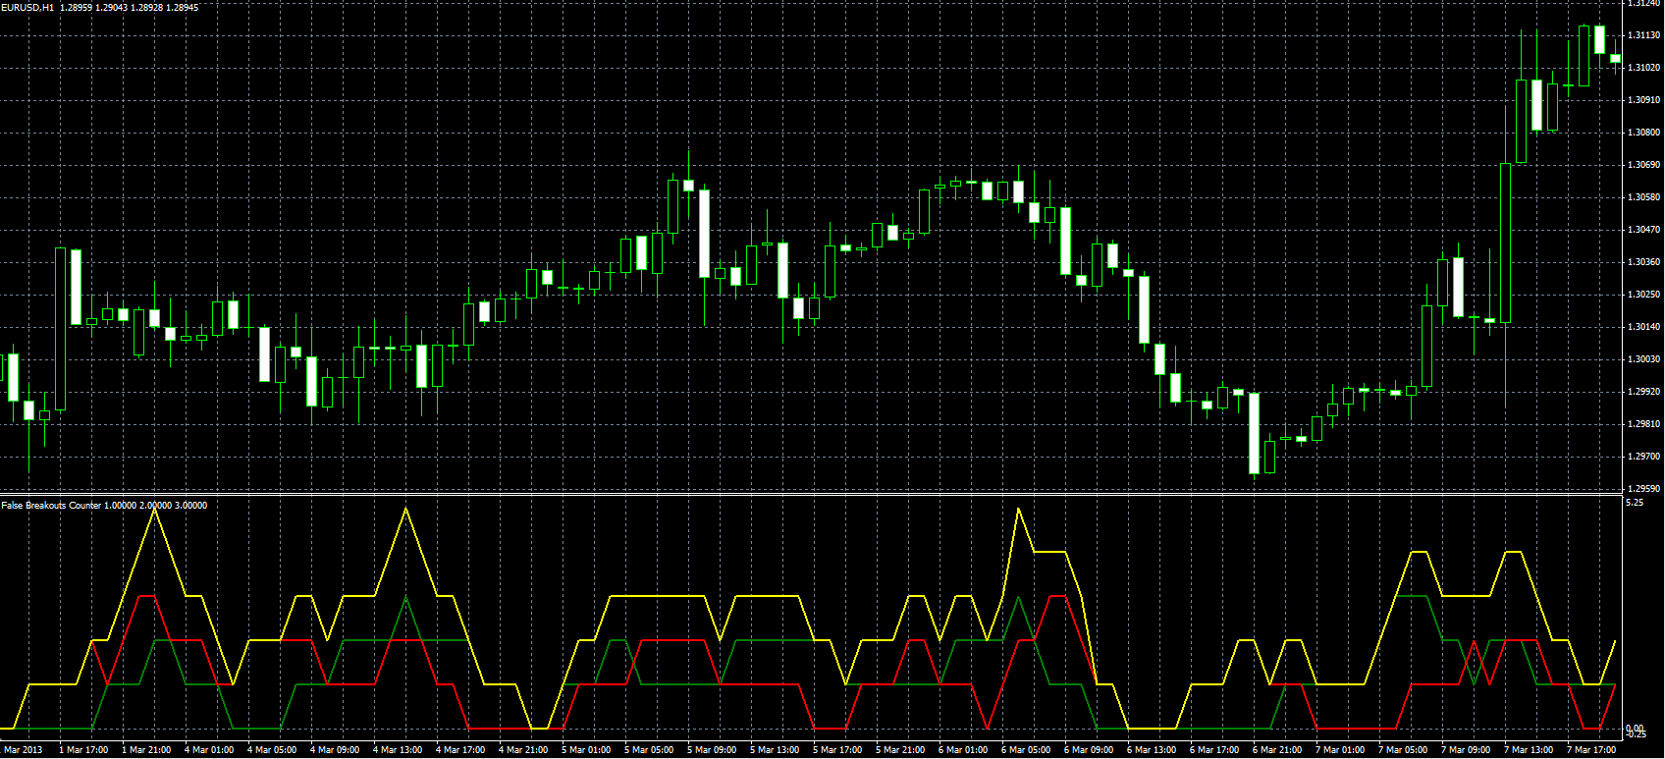Click the 4 Mar 13:00 time label

(398, 750)
